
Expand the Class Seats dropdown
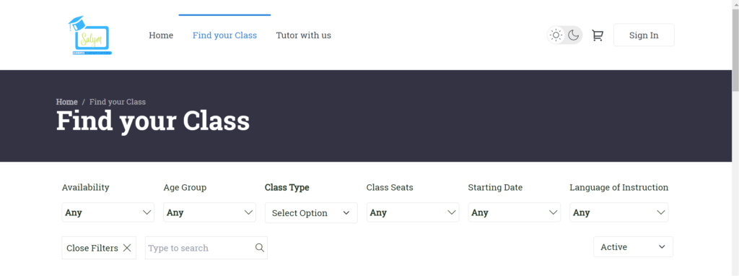pos(413,212)
